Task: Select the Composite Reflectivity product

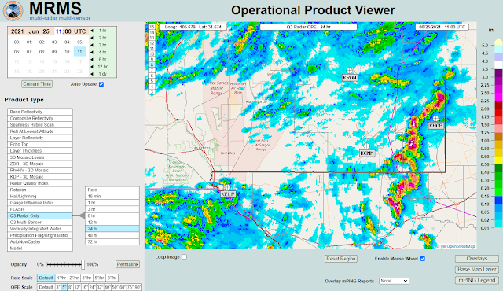Action: [40, 118]
